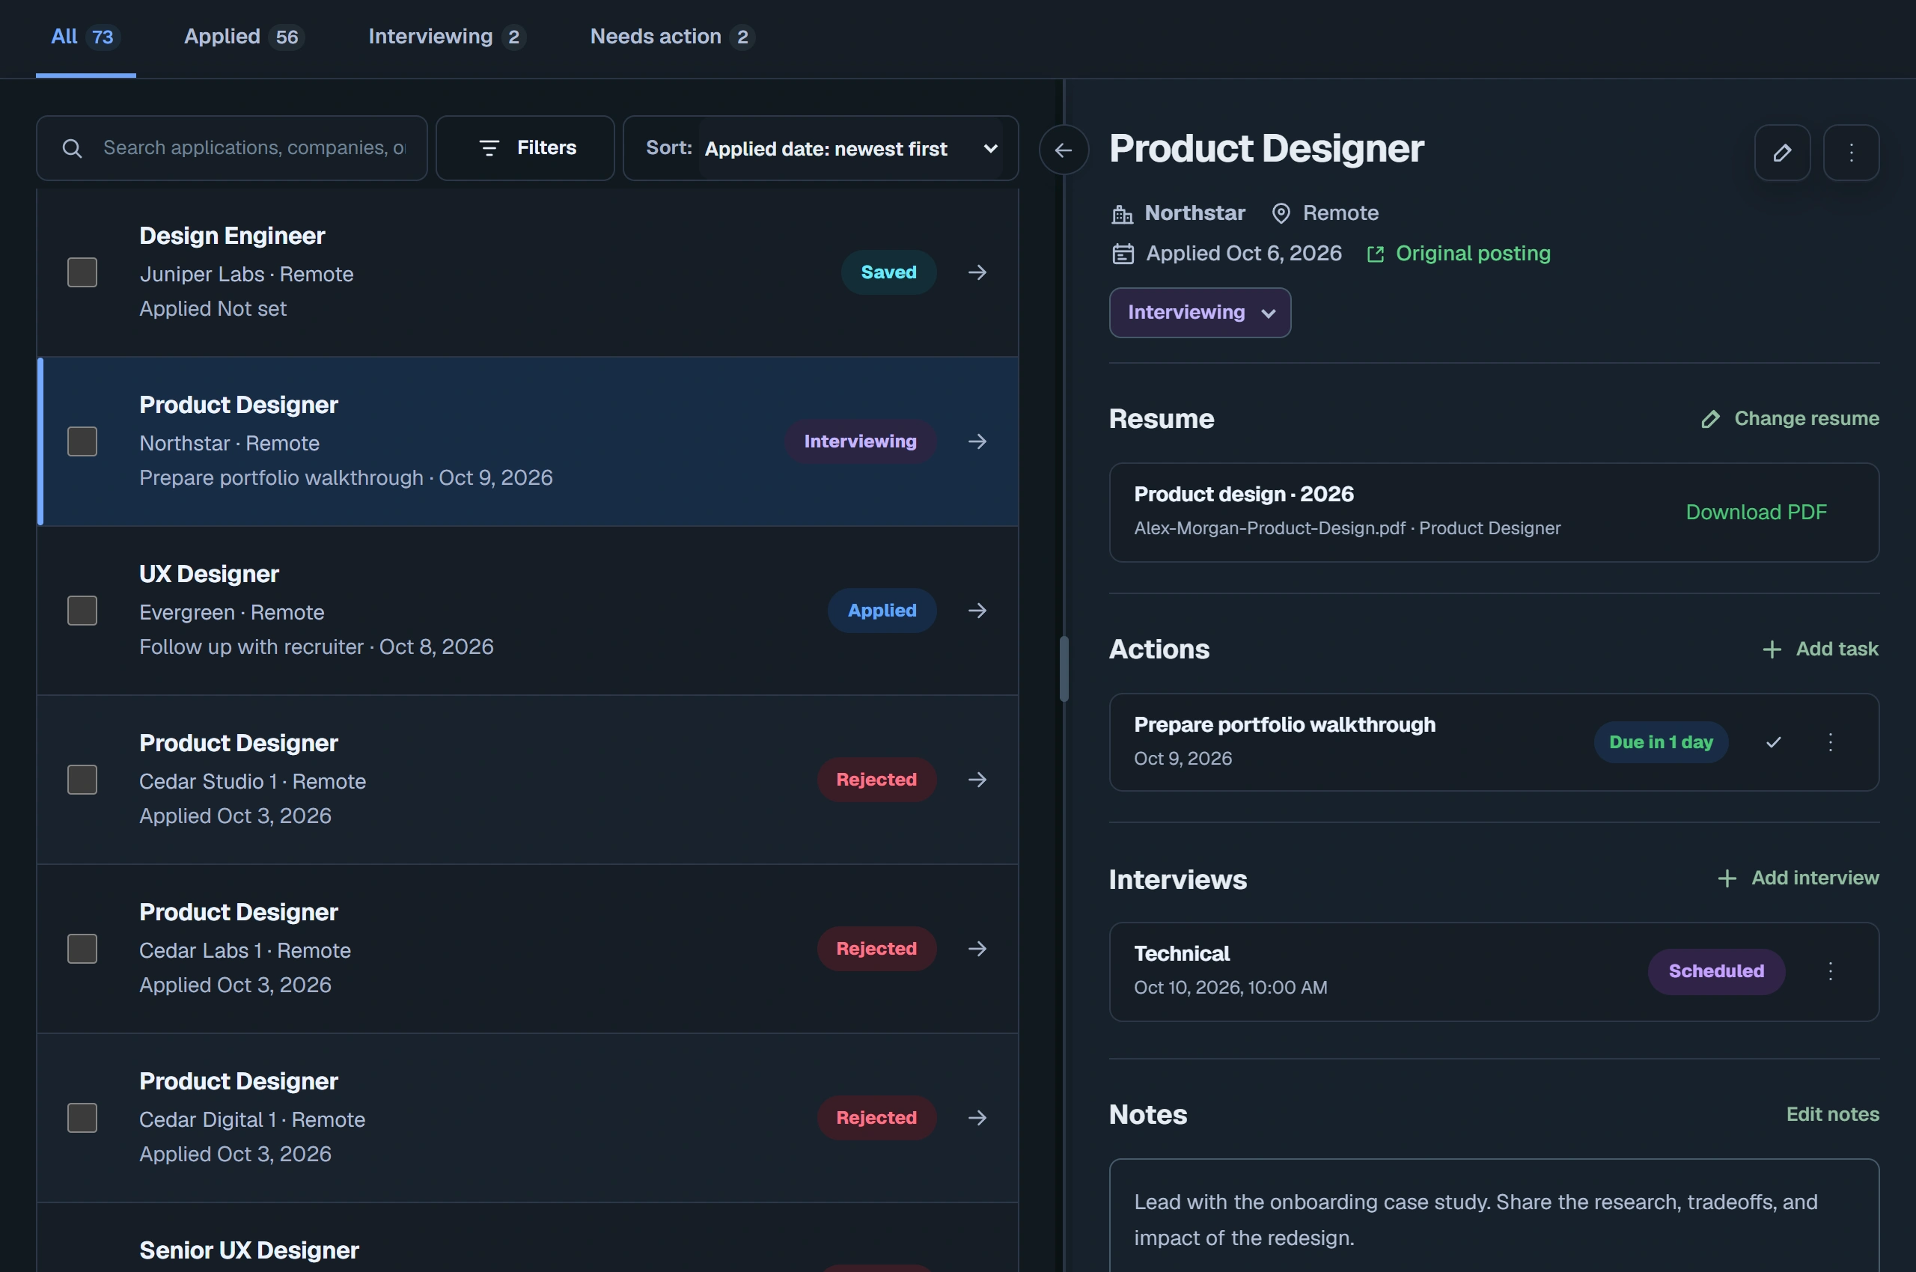
Task: Select the Northstar Product Designer checkbox
Action: [x=82, y=441]
